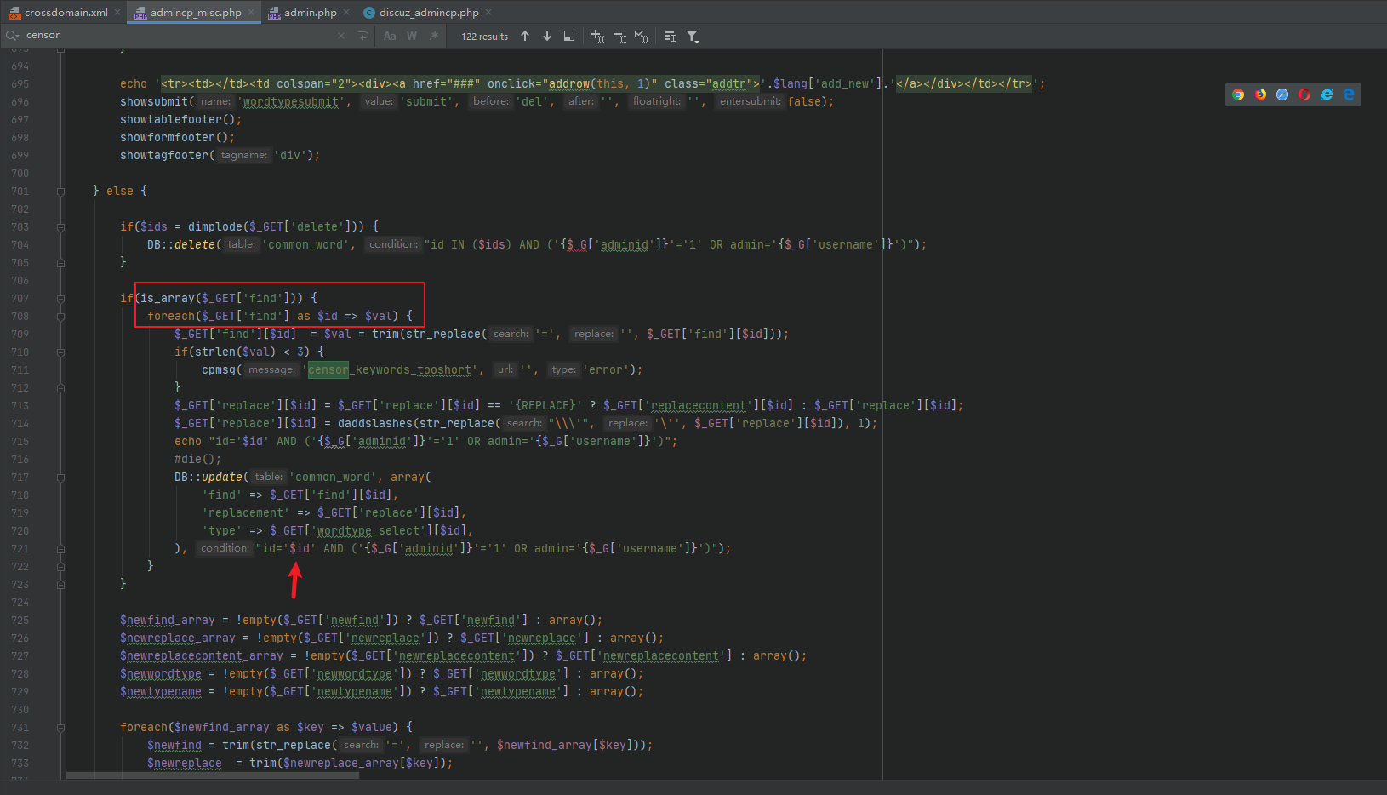Click line number 707 in gutter
Image resolution: width=1387 pixels, height=795 pixels.
(x=20, y=299)
